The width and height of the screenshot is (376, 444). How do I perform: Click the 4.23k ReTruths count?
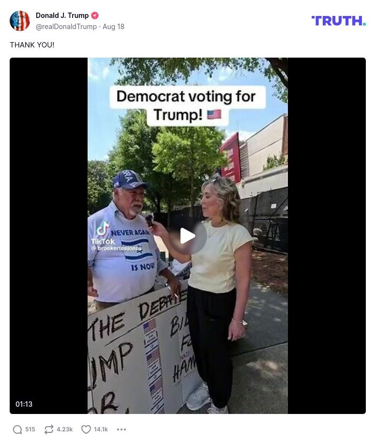tap(65, 429)
